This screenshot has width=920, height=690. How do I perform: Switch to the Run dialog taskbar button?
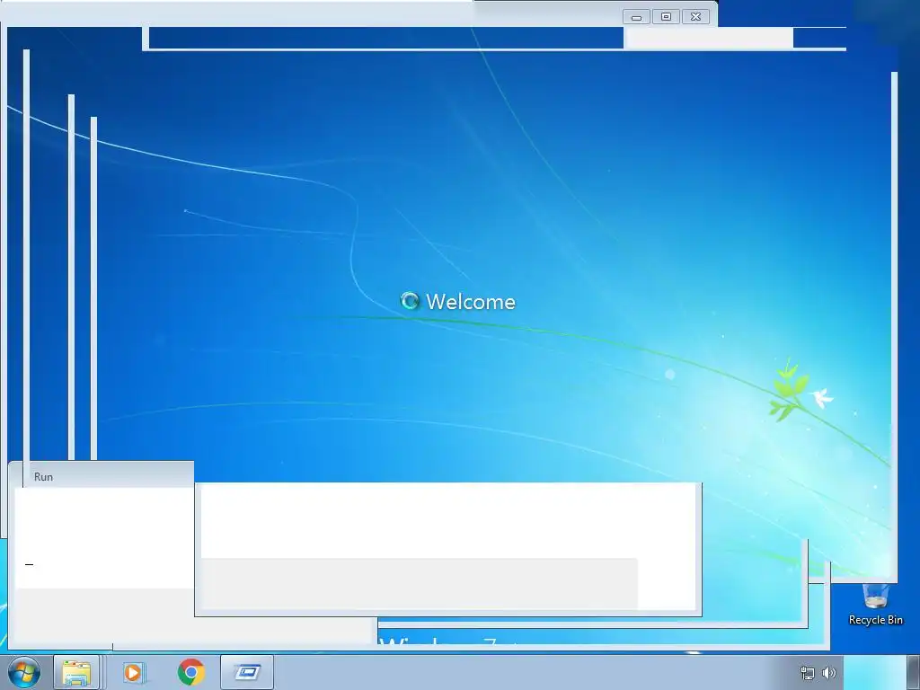(247, 672)
